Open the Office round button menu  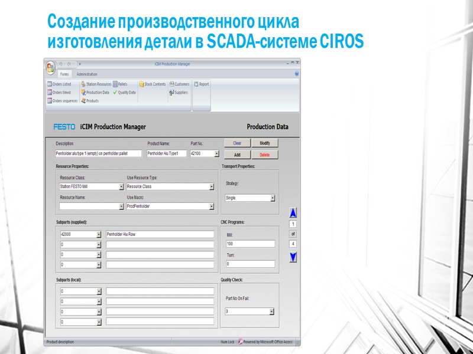51,67
